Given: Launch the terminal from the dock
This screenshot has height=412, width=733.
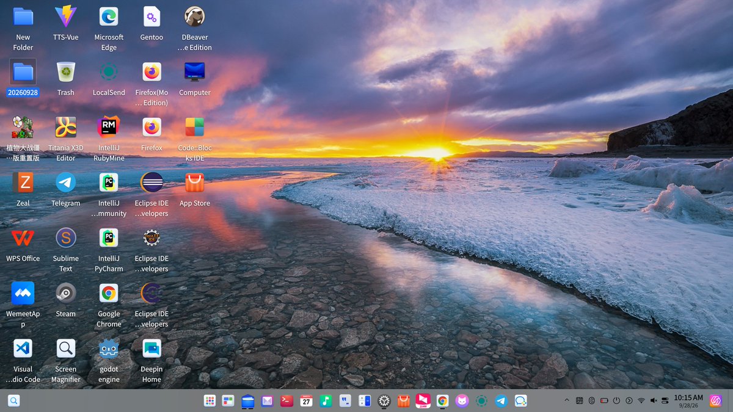Looking at the screenshot, I should coord(286,401).
